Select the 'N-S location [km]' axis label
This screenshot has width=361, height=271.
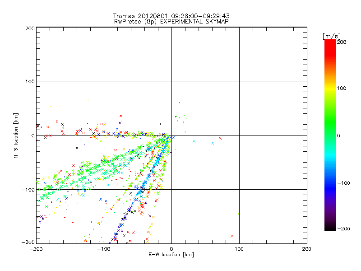16,135
